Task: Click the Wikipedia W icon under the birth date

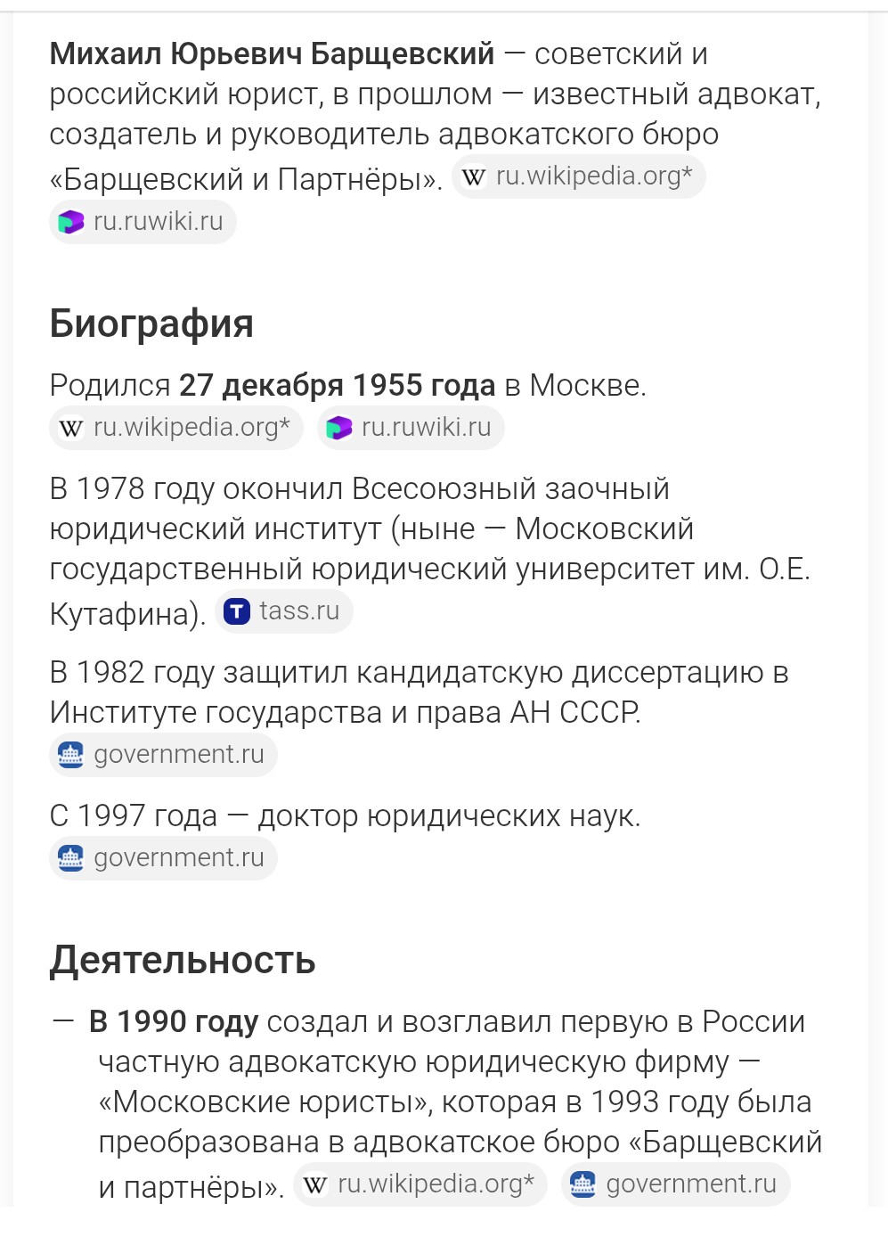Action: pos(71,429)
